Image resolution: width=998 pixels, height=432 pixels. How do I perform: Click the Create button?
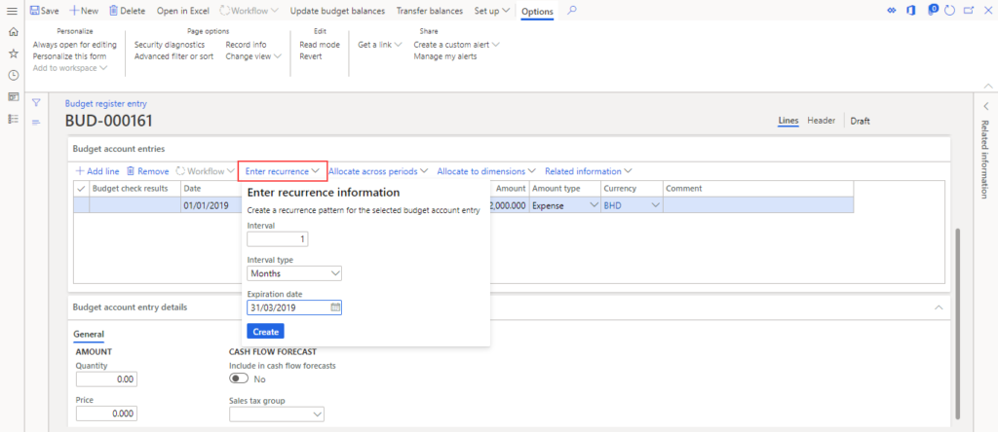point(265,332)
